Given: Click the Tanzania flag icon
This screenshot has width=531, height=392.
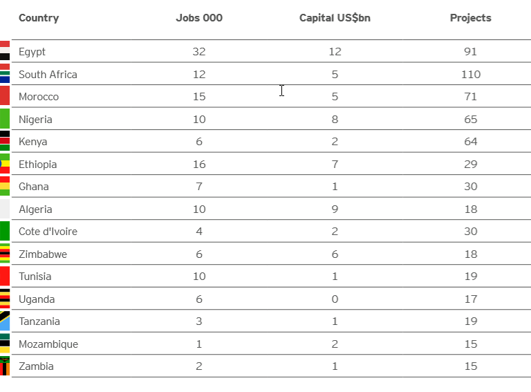Looking at the screenshot, I should (x=4, y=321).
